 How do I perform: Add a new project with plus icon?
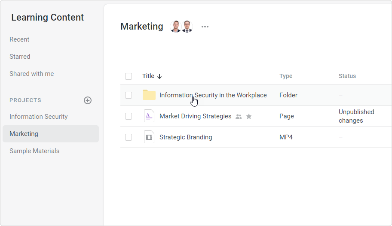[88, 100]
